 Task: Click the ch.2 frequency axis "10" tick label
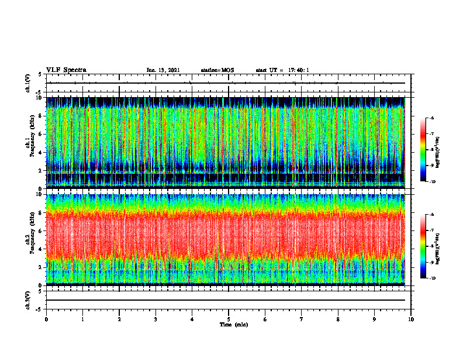(x=40, y=194)
